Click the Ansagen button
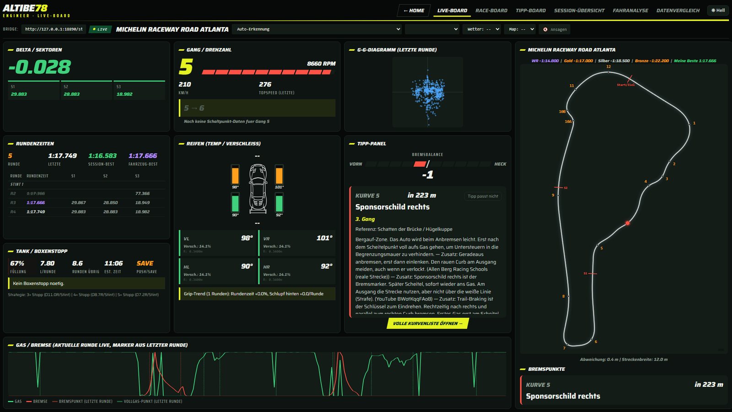The height and width of the screenshot is (412, 732). [554, 29]
